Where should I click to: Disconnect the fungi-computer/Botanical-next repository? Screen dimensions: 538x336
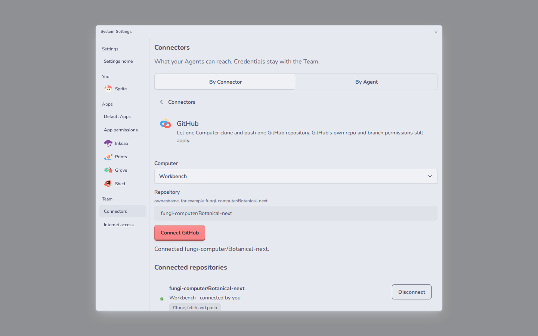pyautogui.click(x=412, y=292)
